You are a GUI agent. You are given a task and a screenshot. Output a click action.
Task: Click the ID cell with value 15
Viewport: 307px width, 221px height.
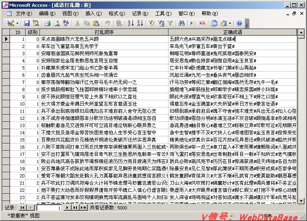[18, 140]
